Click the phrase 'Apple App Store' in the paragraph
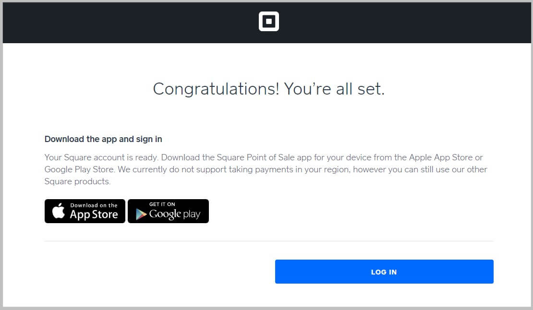 click(438, 157)
